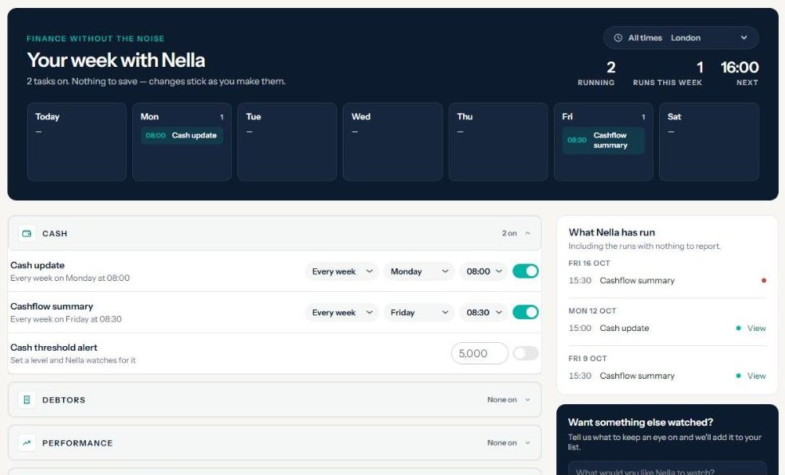This screenshot has height=475, width=785.
Task: Click the green status dot for Fri 9 Oct Cashflow summary
Action: click(739, 376)
